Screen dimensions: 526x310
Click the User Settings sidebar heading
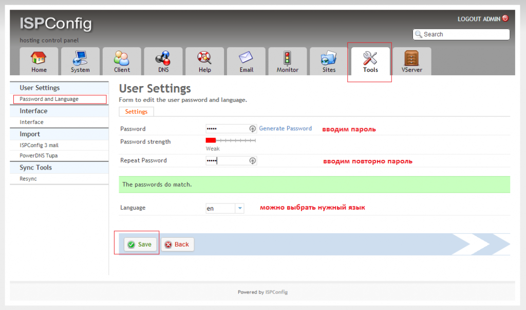point(40,88)
